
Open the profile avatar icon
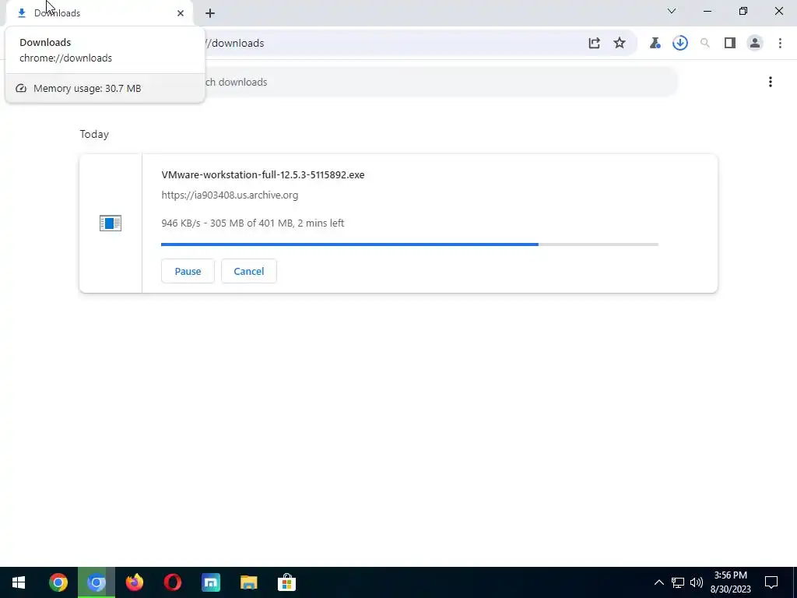coord(755,44)
